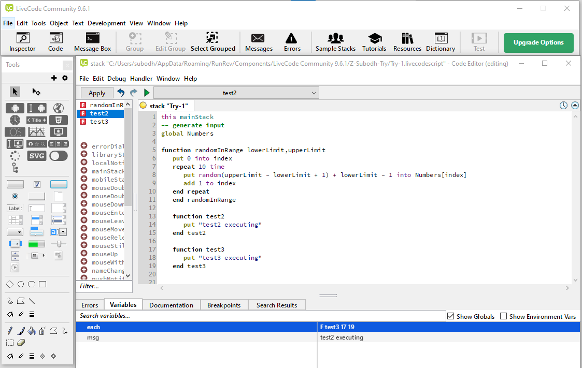
Task: Click the collapse arrow at editor top-right
Action: [x=575, y=106]
